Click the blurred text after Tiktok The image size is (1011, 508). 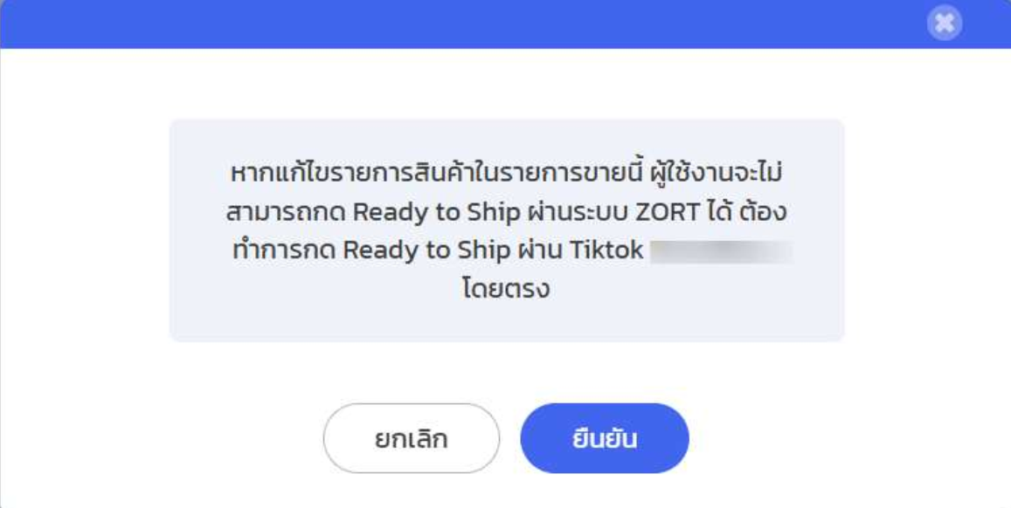[722, 251]
